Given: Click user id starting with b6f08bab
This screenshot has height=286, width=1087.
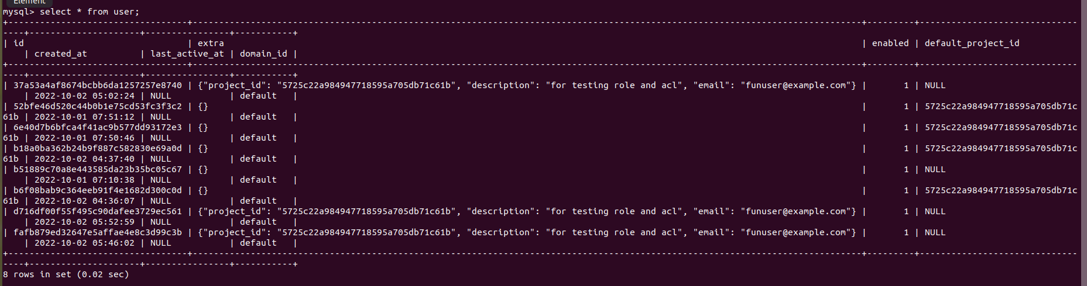Looking at the screenshot, I should point(97,190).
